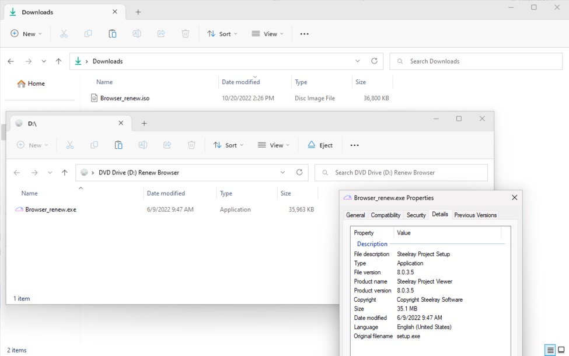Refresh the Downloads folder view
The width and height of the screenshot is (569, 356).
coord(374,61)
